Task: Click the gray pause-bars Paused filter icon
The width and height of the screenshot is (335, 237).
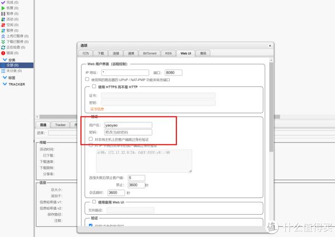Action: [3, 13]
